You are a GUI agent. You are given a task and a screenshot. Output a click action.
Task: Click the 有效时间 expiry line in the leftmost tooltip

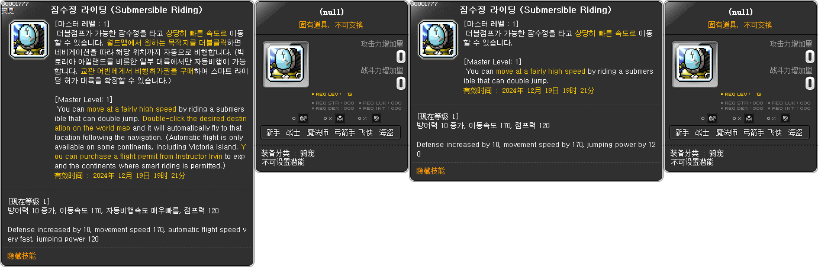tap(120, 175)
